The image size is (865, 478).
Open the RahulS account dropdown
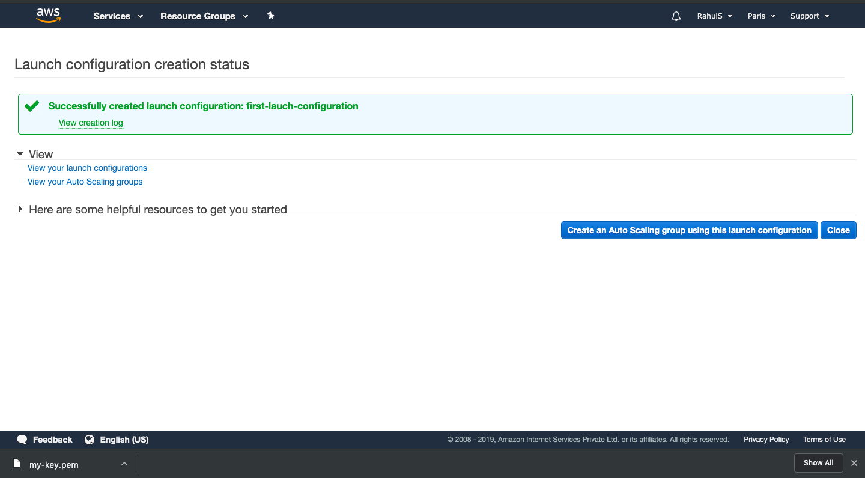click(x=714, y=16)
